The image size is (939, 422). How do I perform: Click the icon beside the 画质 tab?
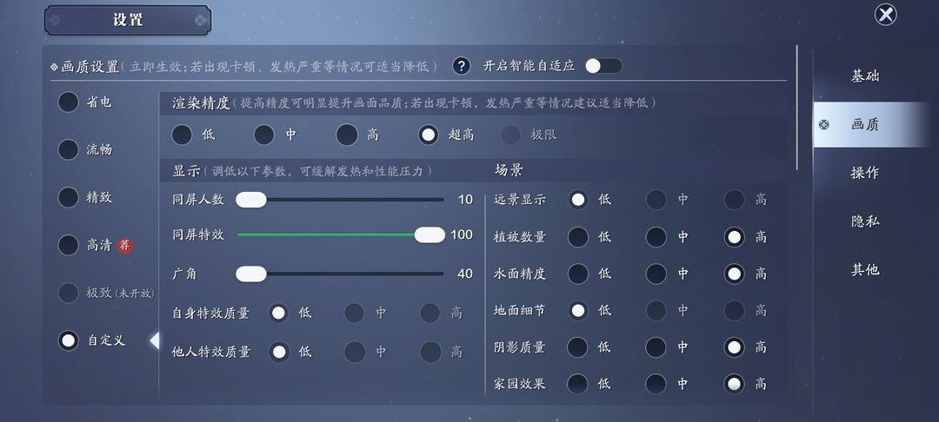(x=824, y=124)
